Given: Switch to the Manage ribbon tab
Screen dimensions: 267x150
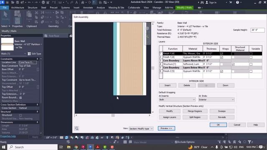Looking at the screenshot, I should click(x=157, y=7).
